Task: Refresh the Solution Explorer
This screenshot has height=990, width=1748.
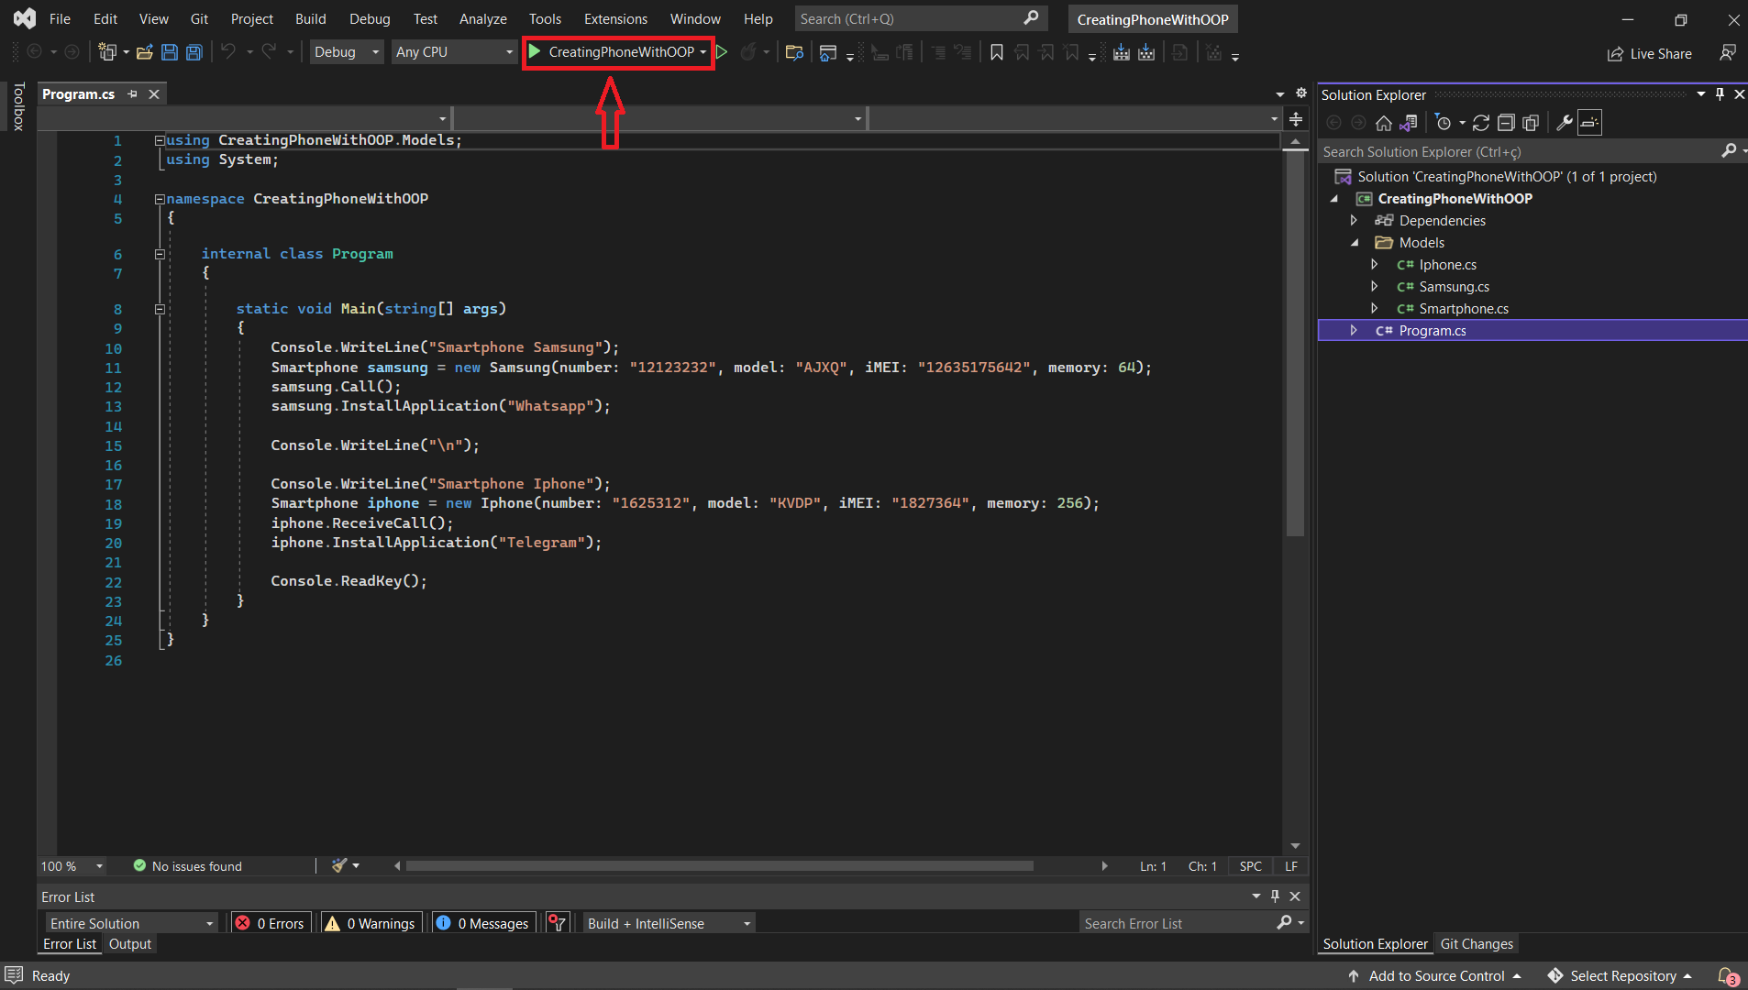Action: point(1481,123)
